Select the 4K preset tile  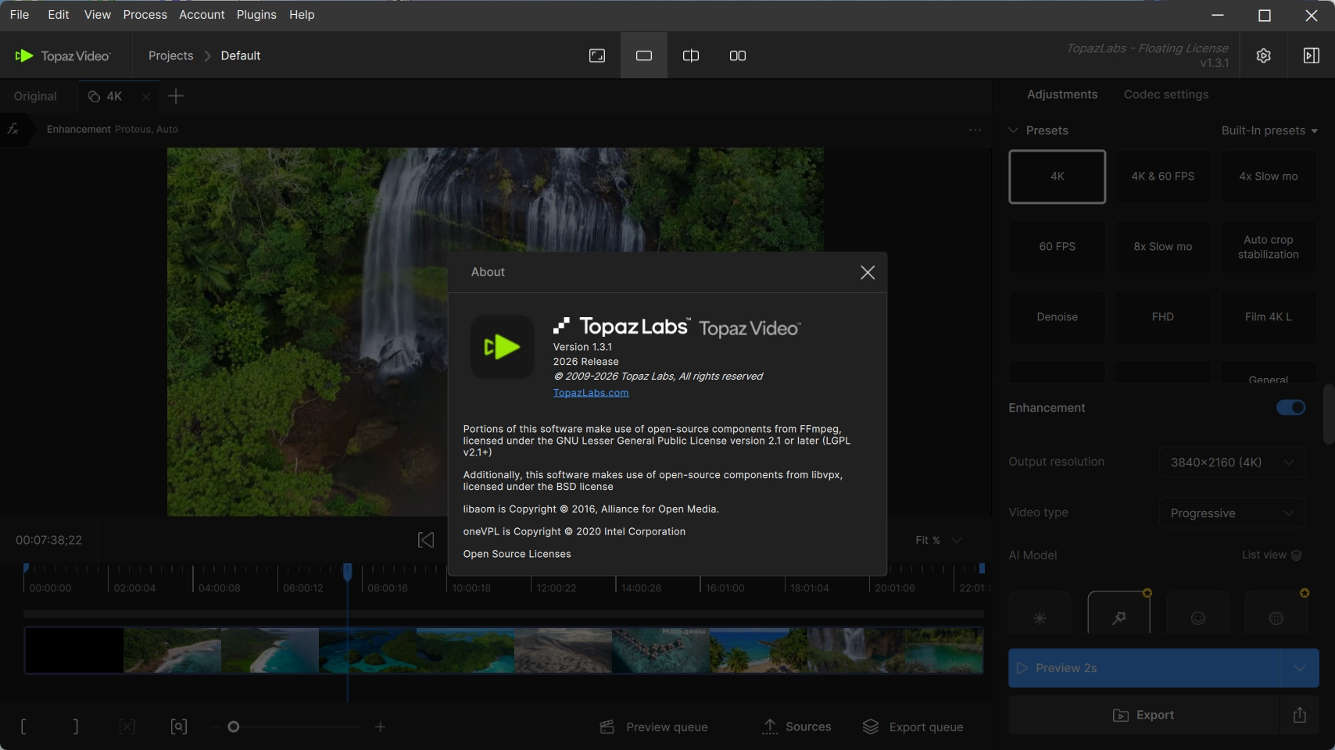(x=1057, y=177)
